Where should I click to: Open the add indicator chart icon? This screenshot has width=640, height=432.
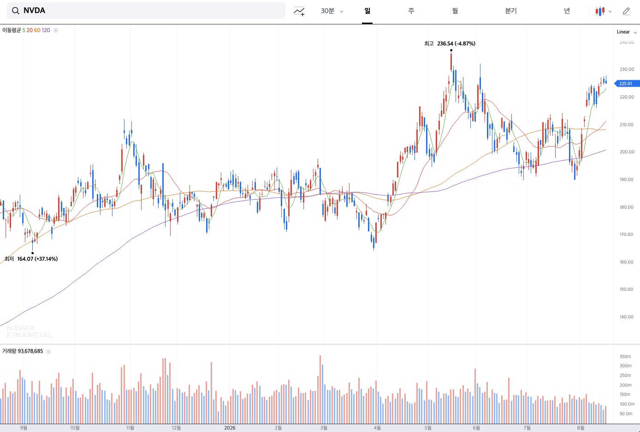point(299,11)
